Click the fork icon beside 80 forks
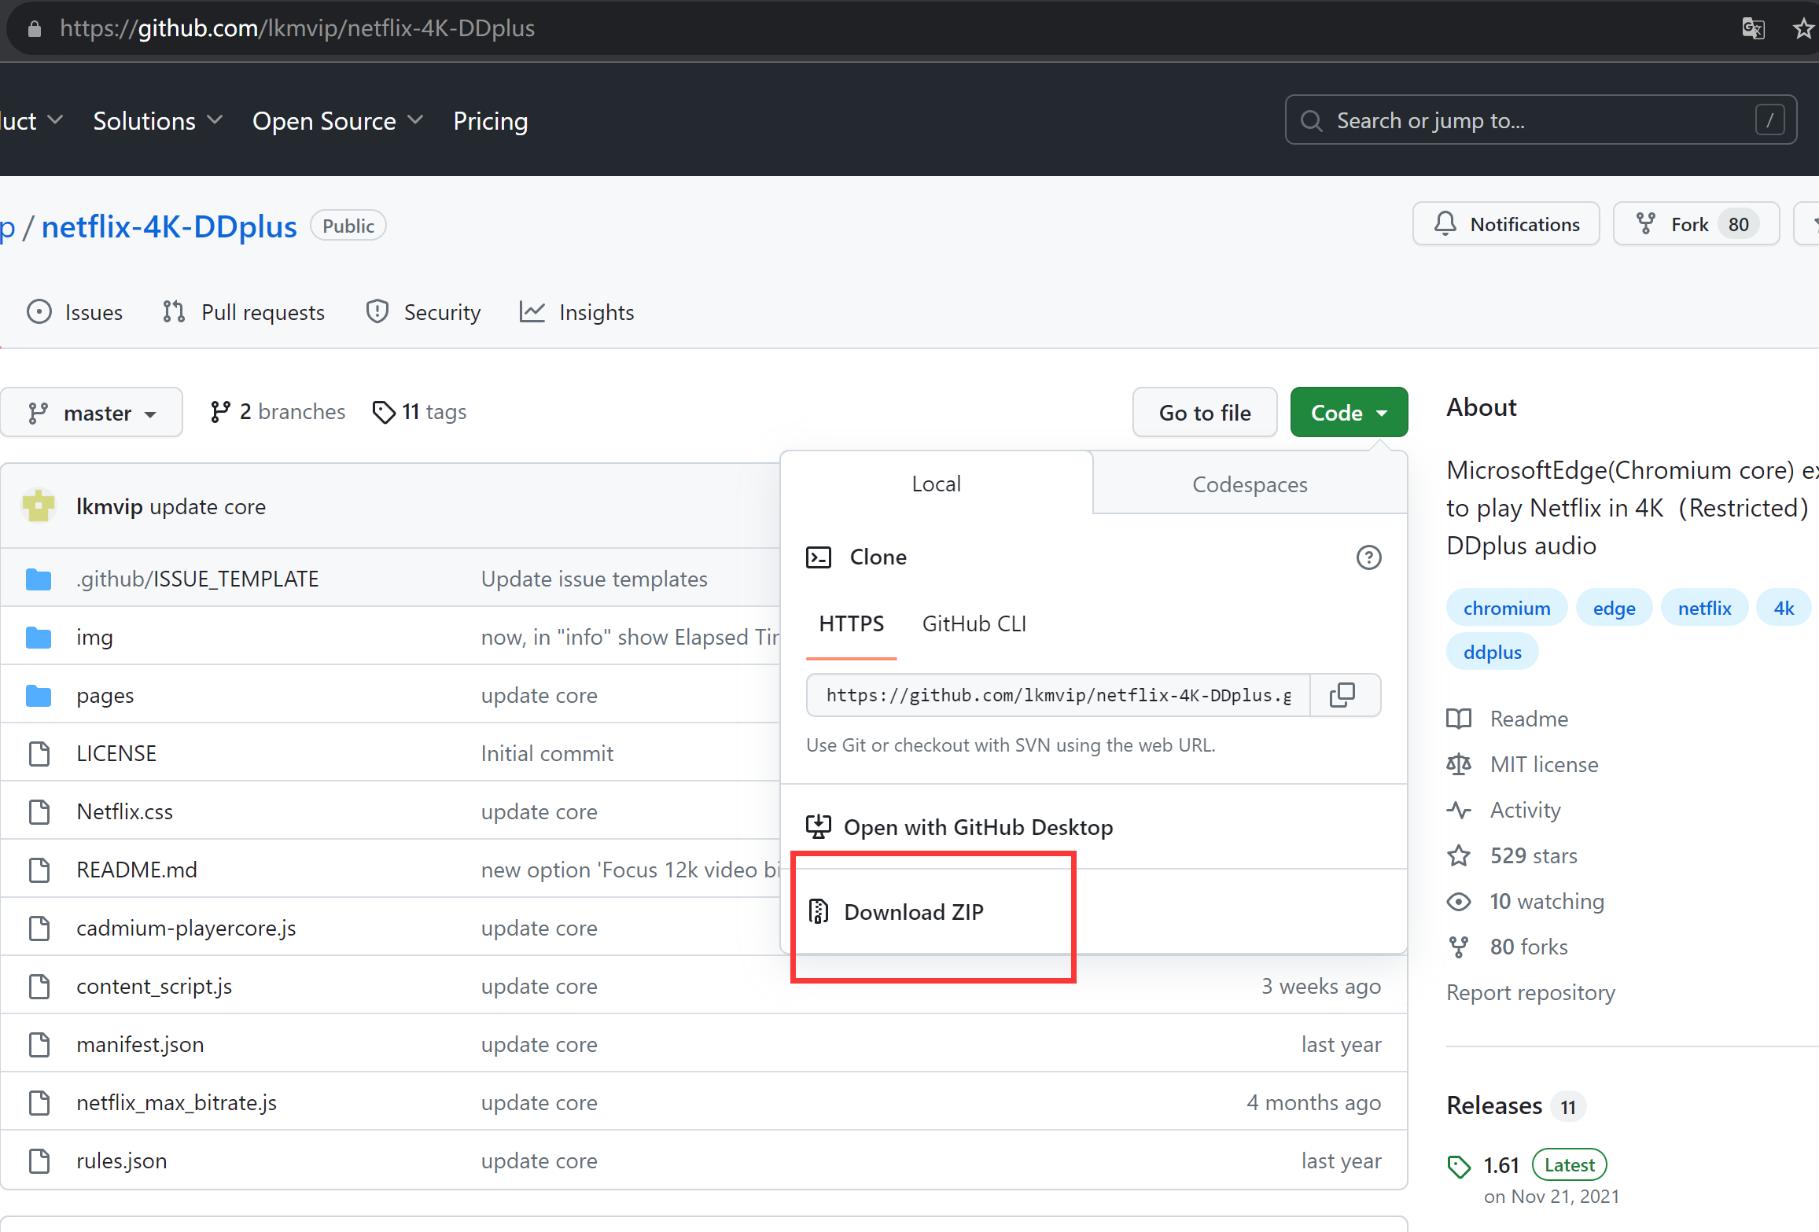 point(1459,947)
